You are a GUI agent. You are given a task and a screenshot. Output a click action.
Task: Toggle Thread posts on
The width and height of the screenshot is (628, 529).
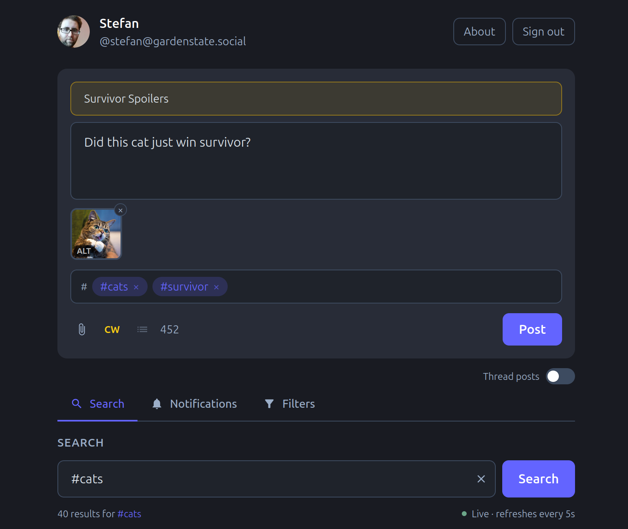(560, 376)
